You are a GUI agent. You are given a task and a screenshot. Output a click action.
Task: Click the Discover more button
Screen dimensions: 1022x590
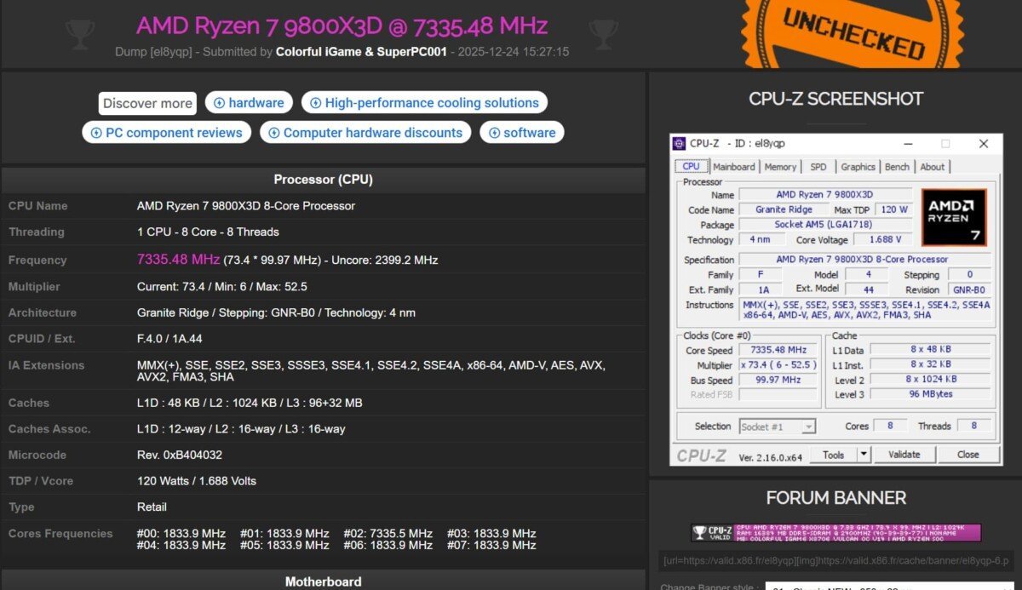pos(146,102)
